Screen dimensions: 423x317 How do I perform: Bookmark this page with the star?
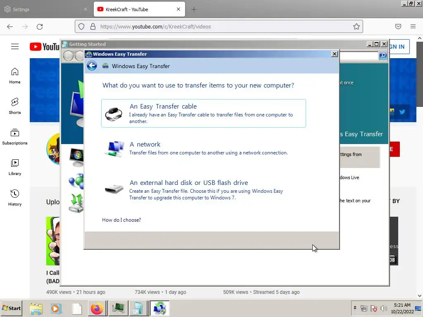click(x=356, y=26)
